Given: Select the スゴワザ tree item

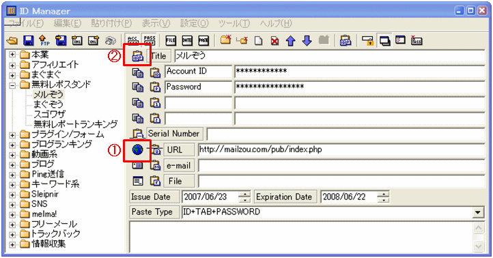Looking at the screenshot, I should tap(49, 115).
